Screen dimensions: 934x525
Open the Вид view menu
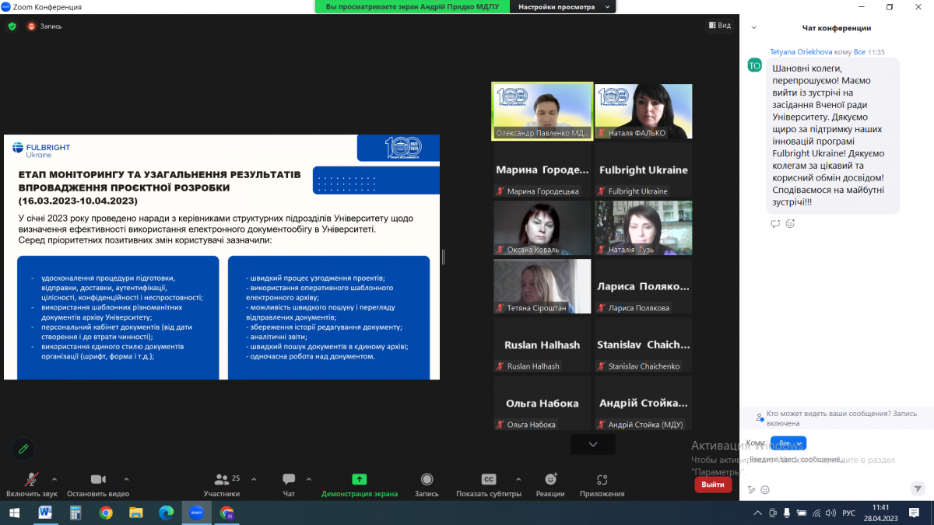(x=719, y=26)
